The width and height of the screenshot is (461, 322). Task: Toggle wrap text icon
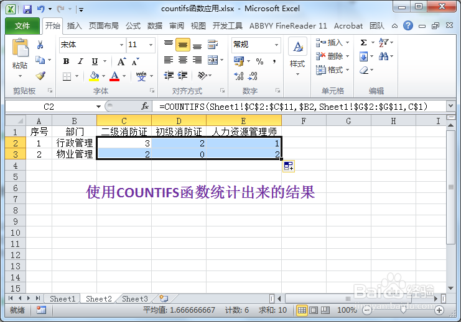click(x=213, y=45)
